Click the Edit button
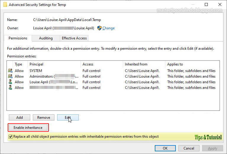The height and width of the screenshot is (154, 227). [68, 118]
